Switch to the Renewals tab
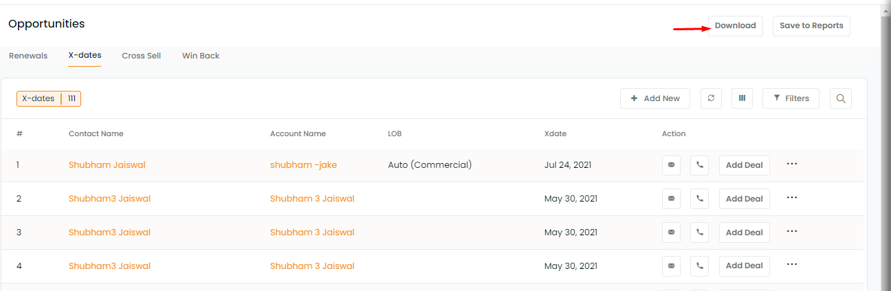The width and height of the screenshot is (891, 291). point(28,56)
